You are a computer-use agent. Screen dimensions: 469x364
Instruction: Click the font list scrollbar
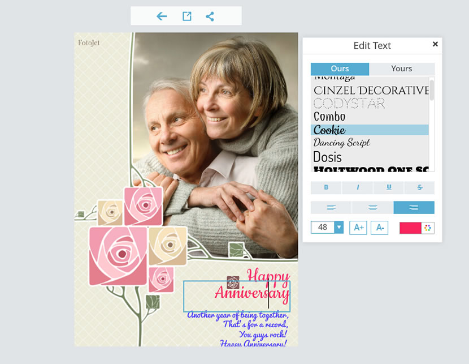(x=432, y=90)
